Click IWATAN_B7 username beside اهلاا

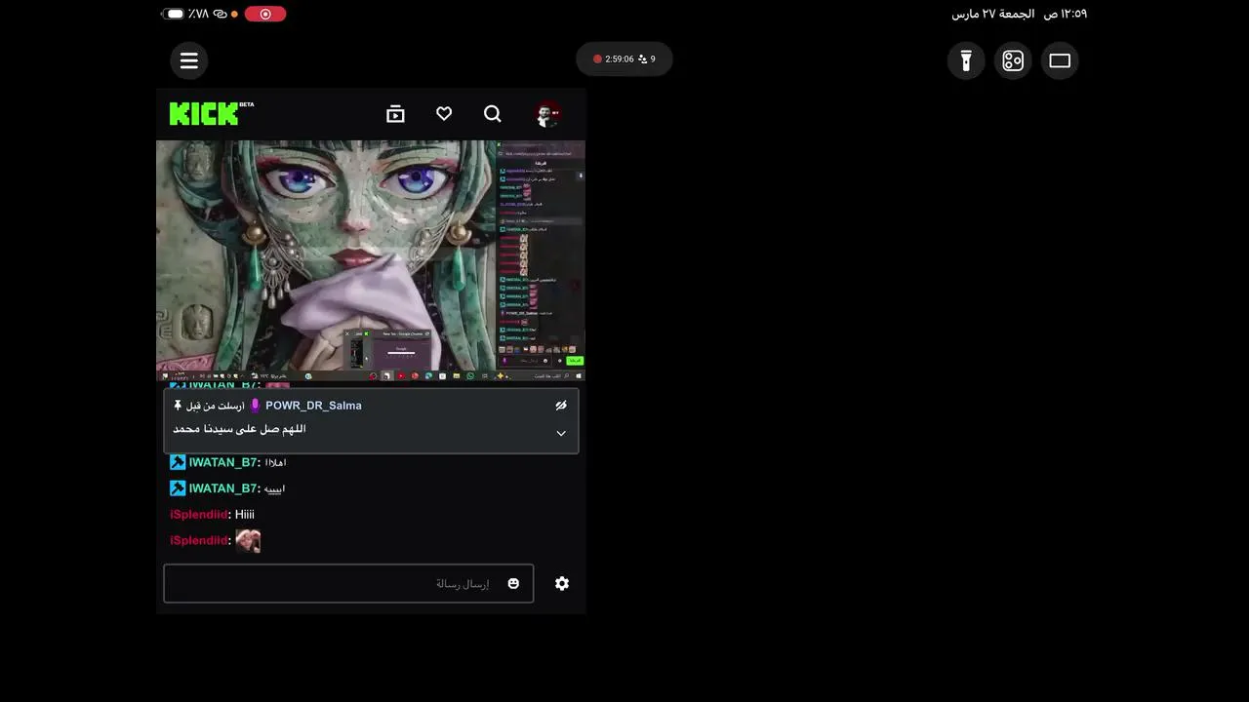pyautogui.click(x=223, y=462)
